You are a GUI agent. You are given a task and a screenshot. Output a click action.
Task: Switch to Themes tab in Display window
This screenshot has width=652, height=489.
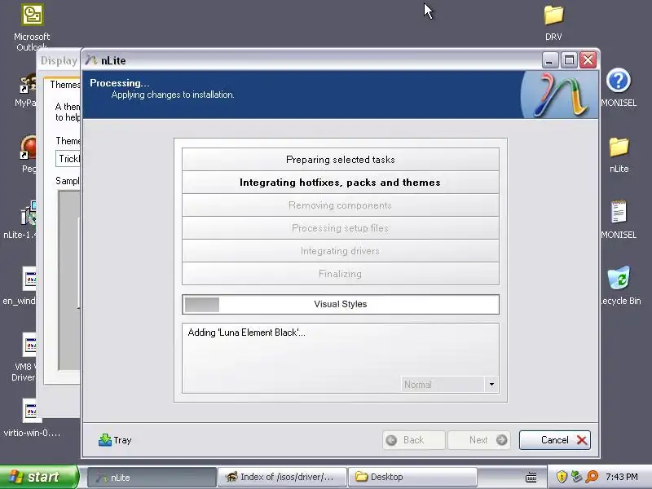point(64,85)
